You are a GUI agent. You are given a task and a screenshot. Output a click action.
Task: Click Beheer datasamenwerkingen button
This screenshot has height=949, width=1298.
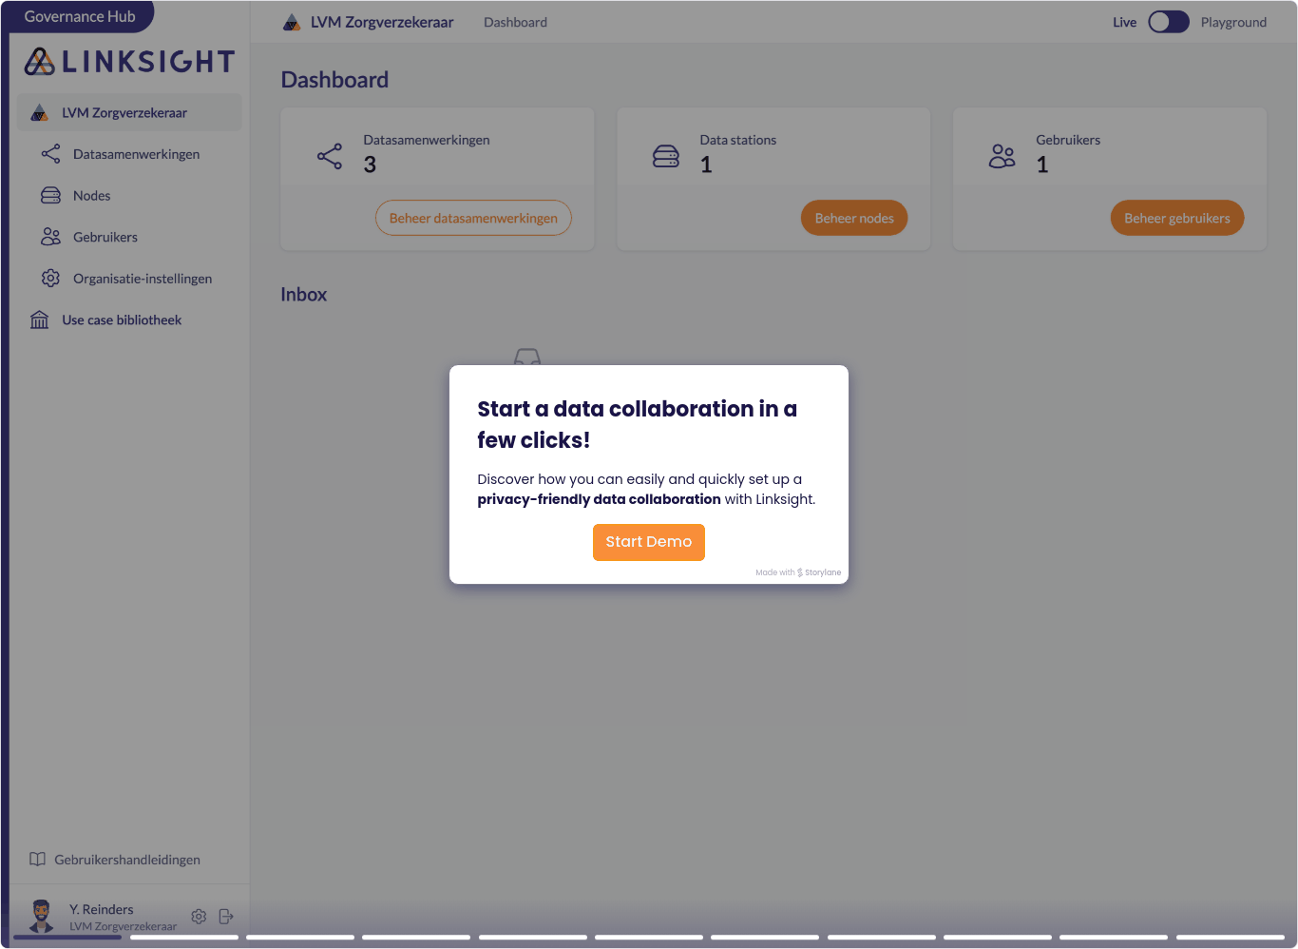(473, 218)
